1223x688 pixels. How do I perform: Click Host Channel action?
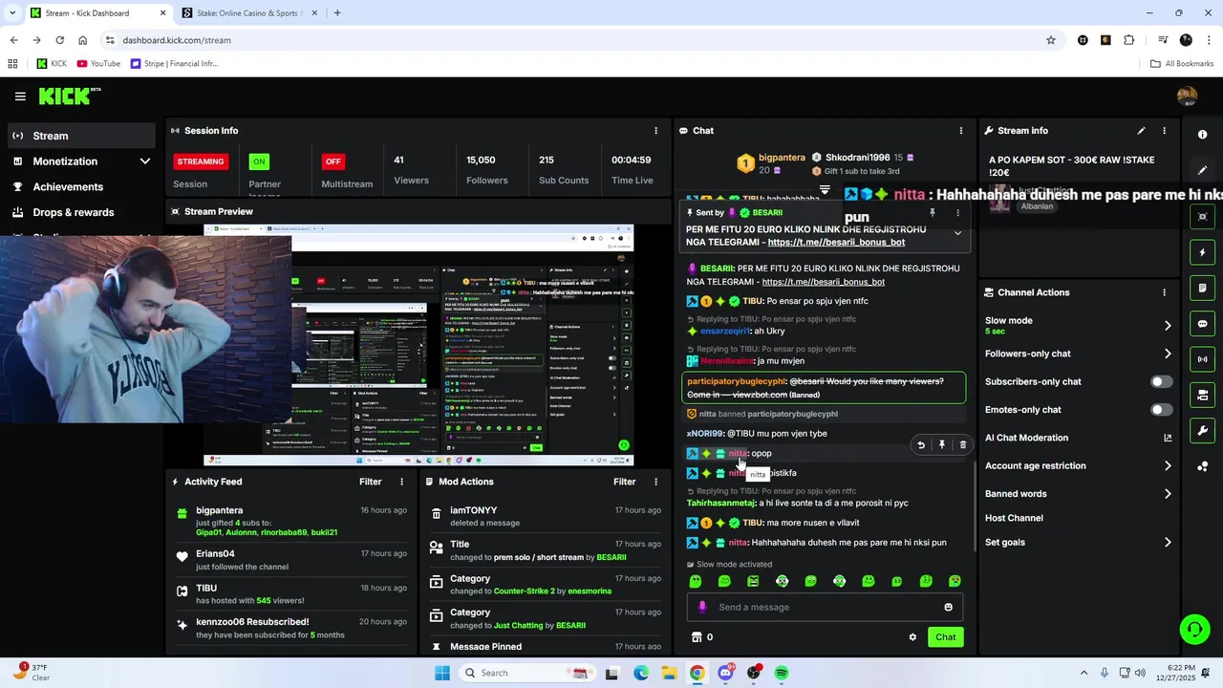click(1014, 518)
